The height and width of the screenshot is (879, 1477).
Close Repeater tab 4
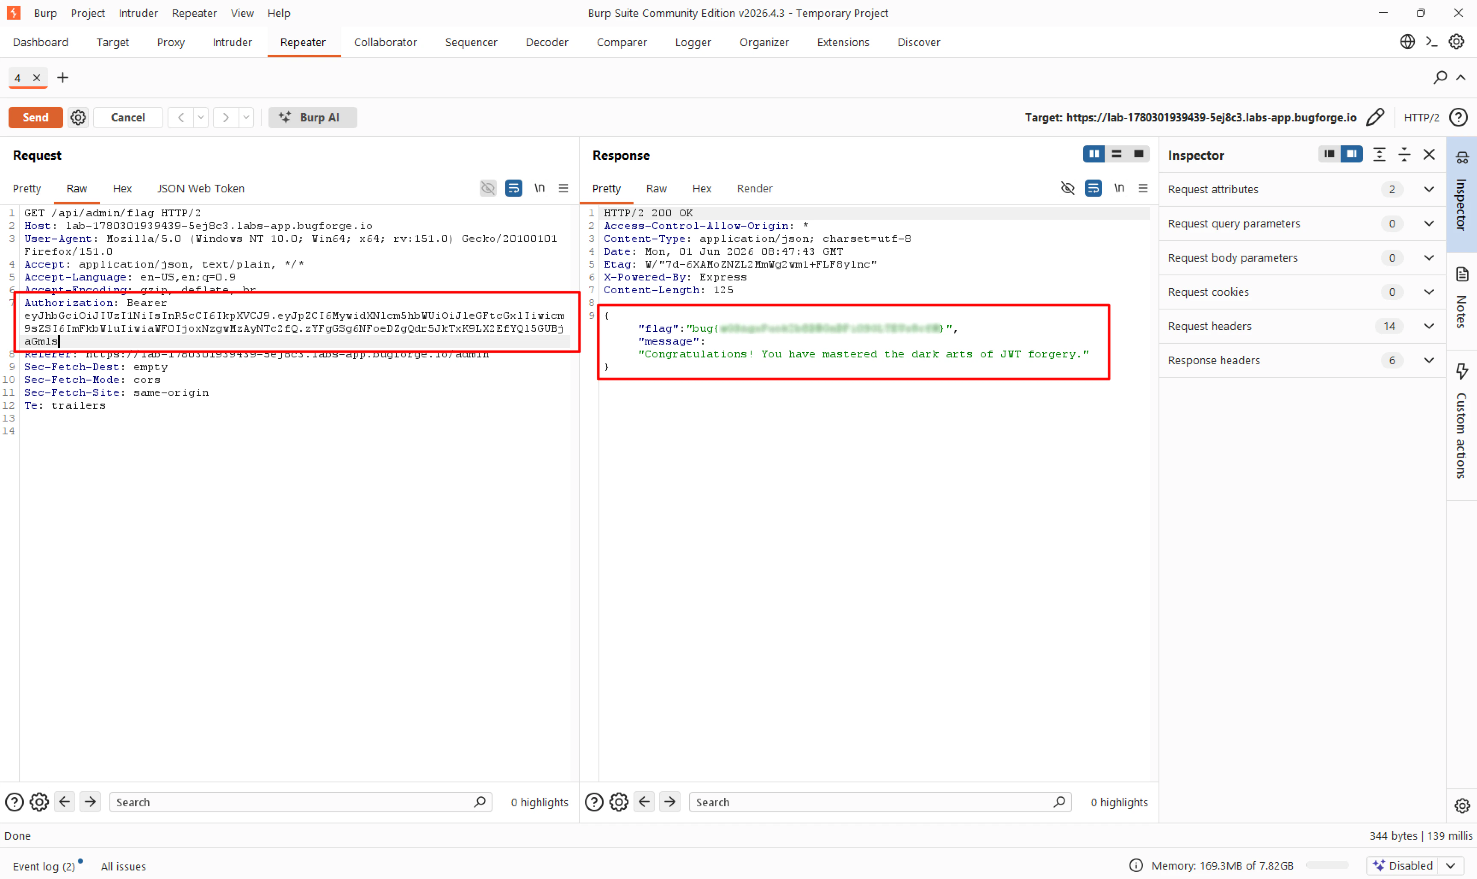tap(37, 77)
